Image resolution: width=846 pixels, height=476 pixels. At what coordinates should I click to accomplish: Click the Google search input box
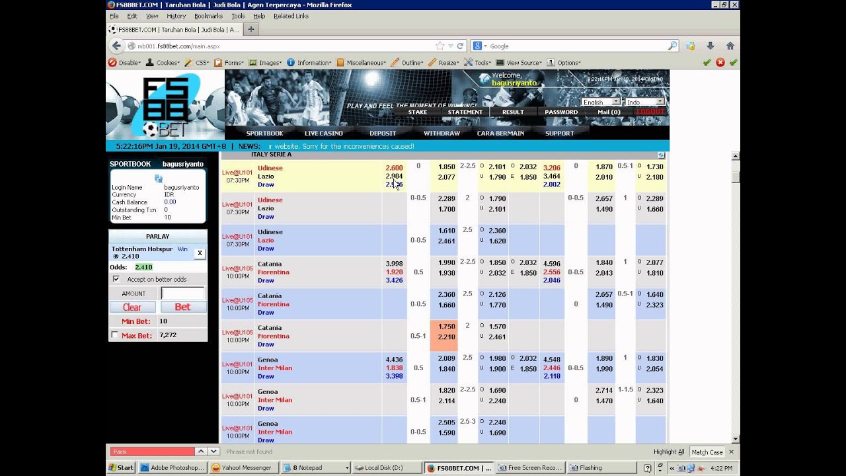point(577,46)
